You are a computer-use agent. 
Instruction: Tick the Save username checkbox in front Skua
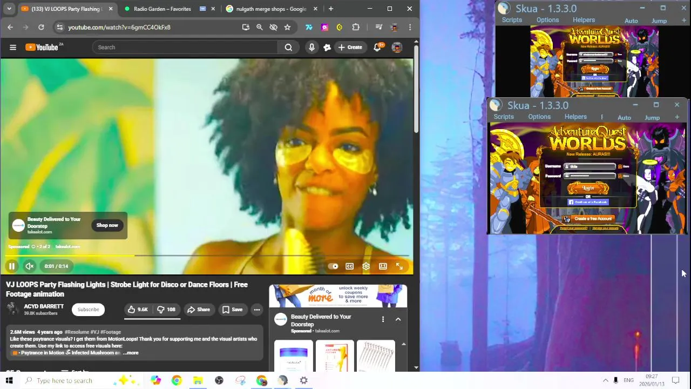620,166
